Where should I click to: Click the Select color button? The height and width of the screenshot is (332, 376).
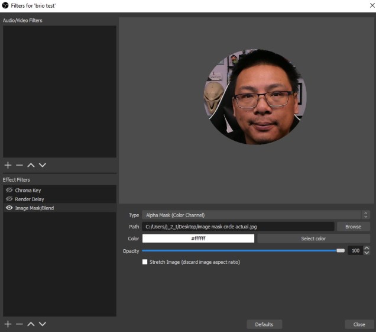point(313,238)
